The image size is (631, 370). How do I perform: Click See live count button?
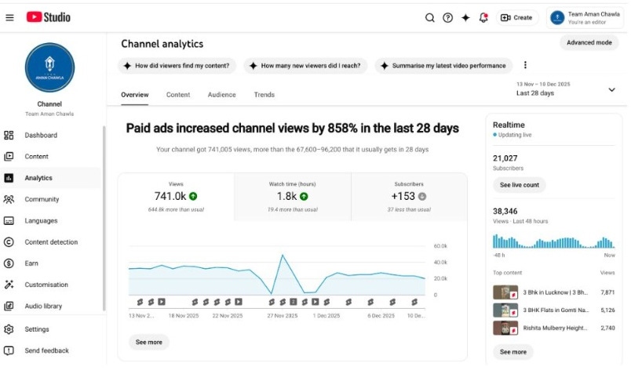click(x=519, y=185)
